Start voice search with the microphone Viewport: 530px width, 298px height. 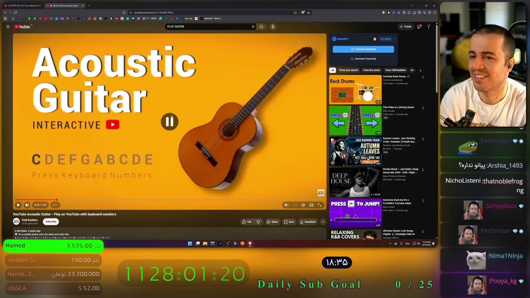pos(273,26)
